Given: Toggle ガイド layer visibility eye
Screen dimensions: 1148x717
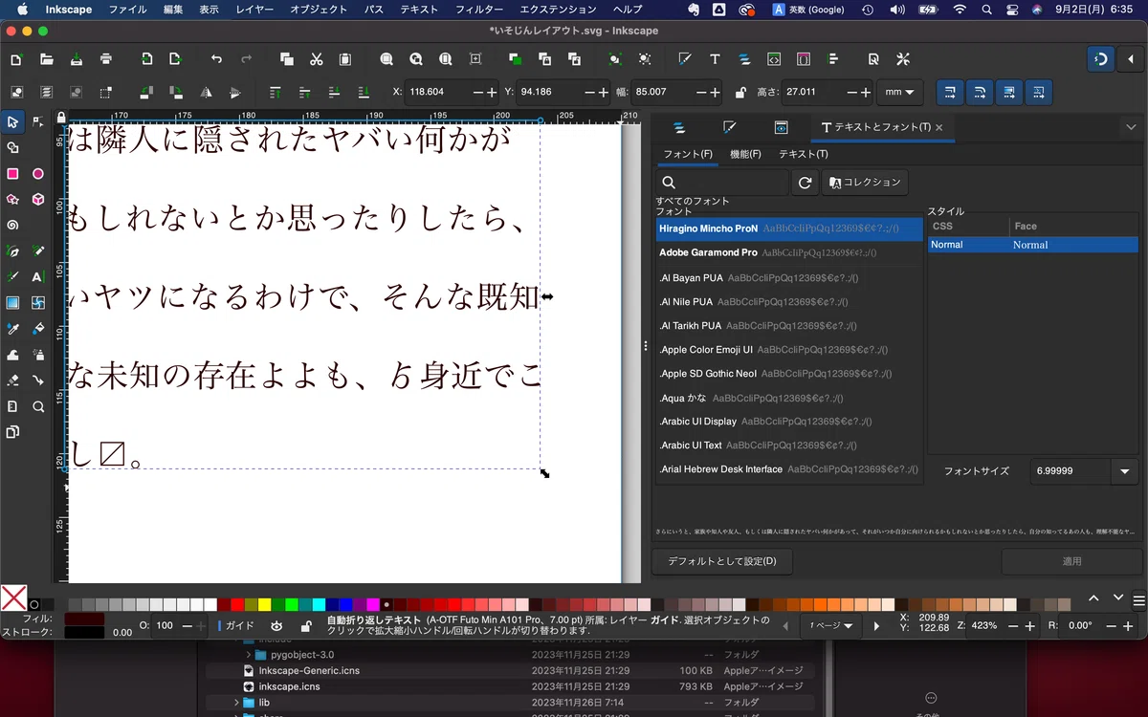Looking at the screenshot, I should point(276,626).
